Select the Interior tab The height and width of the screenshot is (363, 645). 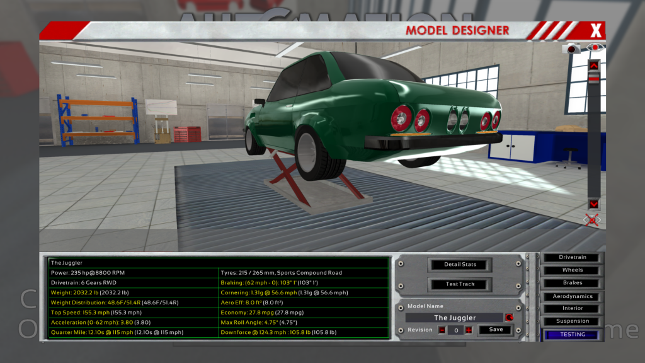click(x=572, y=309)
